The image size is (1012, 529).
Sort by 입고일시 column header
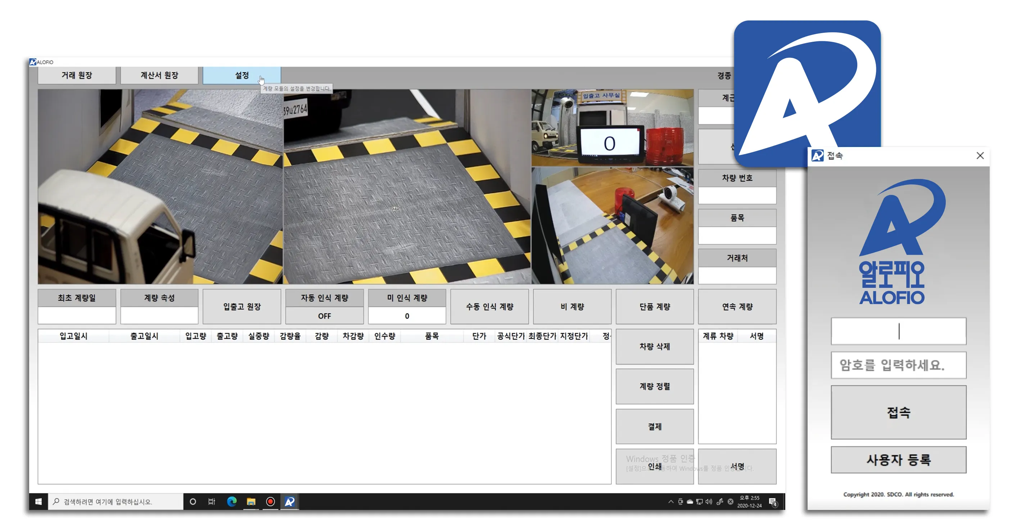pyautogui.click(x=73, y=336)
